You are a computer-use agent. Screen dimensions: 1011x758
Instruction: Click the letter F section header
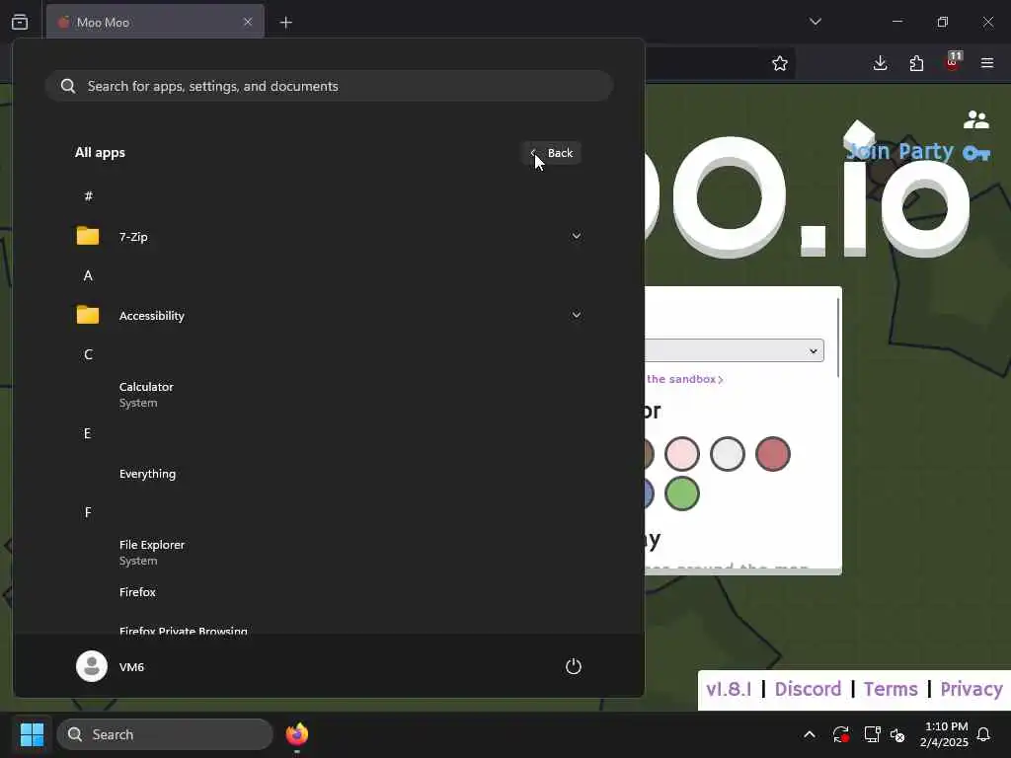point(88,512)
